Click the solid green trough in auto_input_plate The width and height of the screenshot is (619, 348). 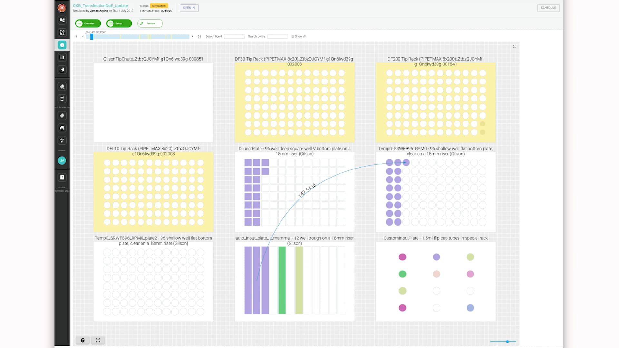[282, 280]
